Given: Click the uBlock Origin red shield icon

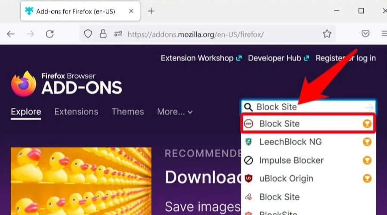Looking at the screenshot, I should (249, 178).
